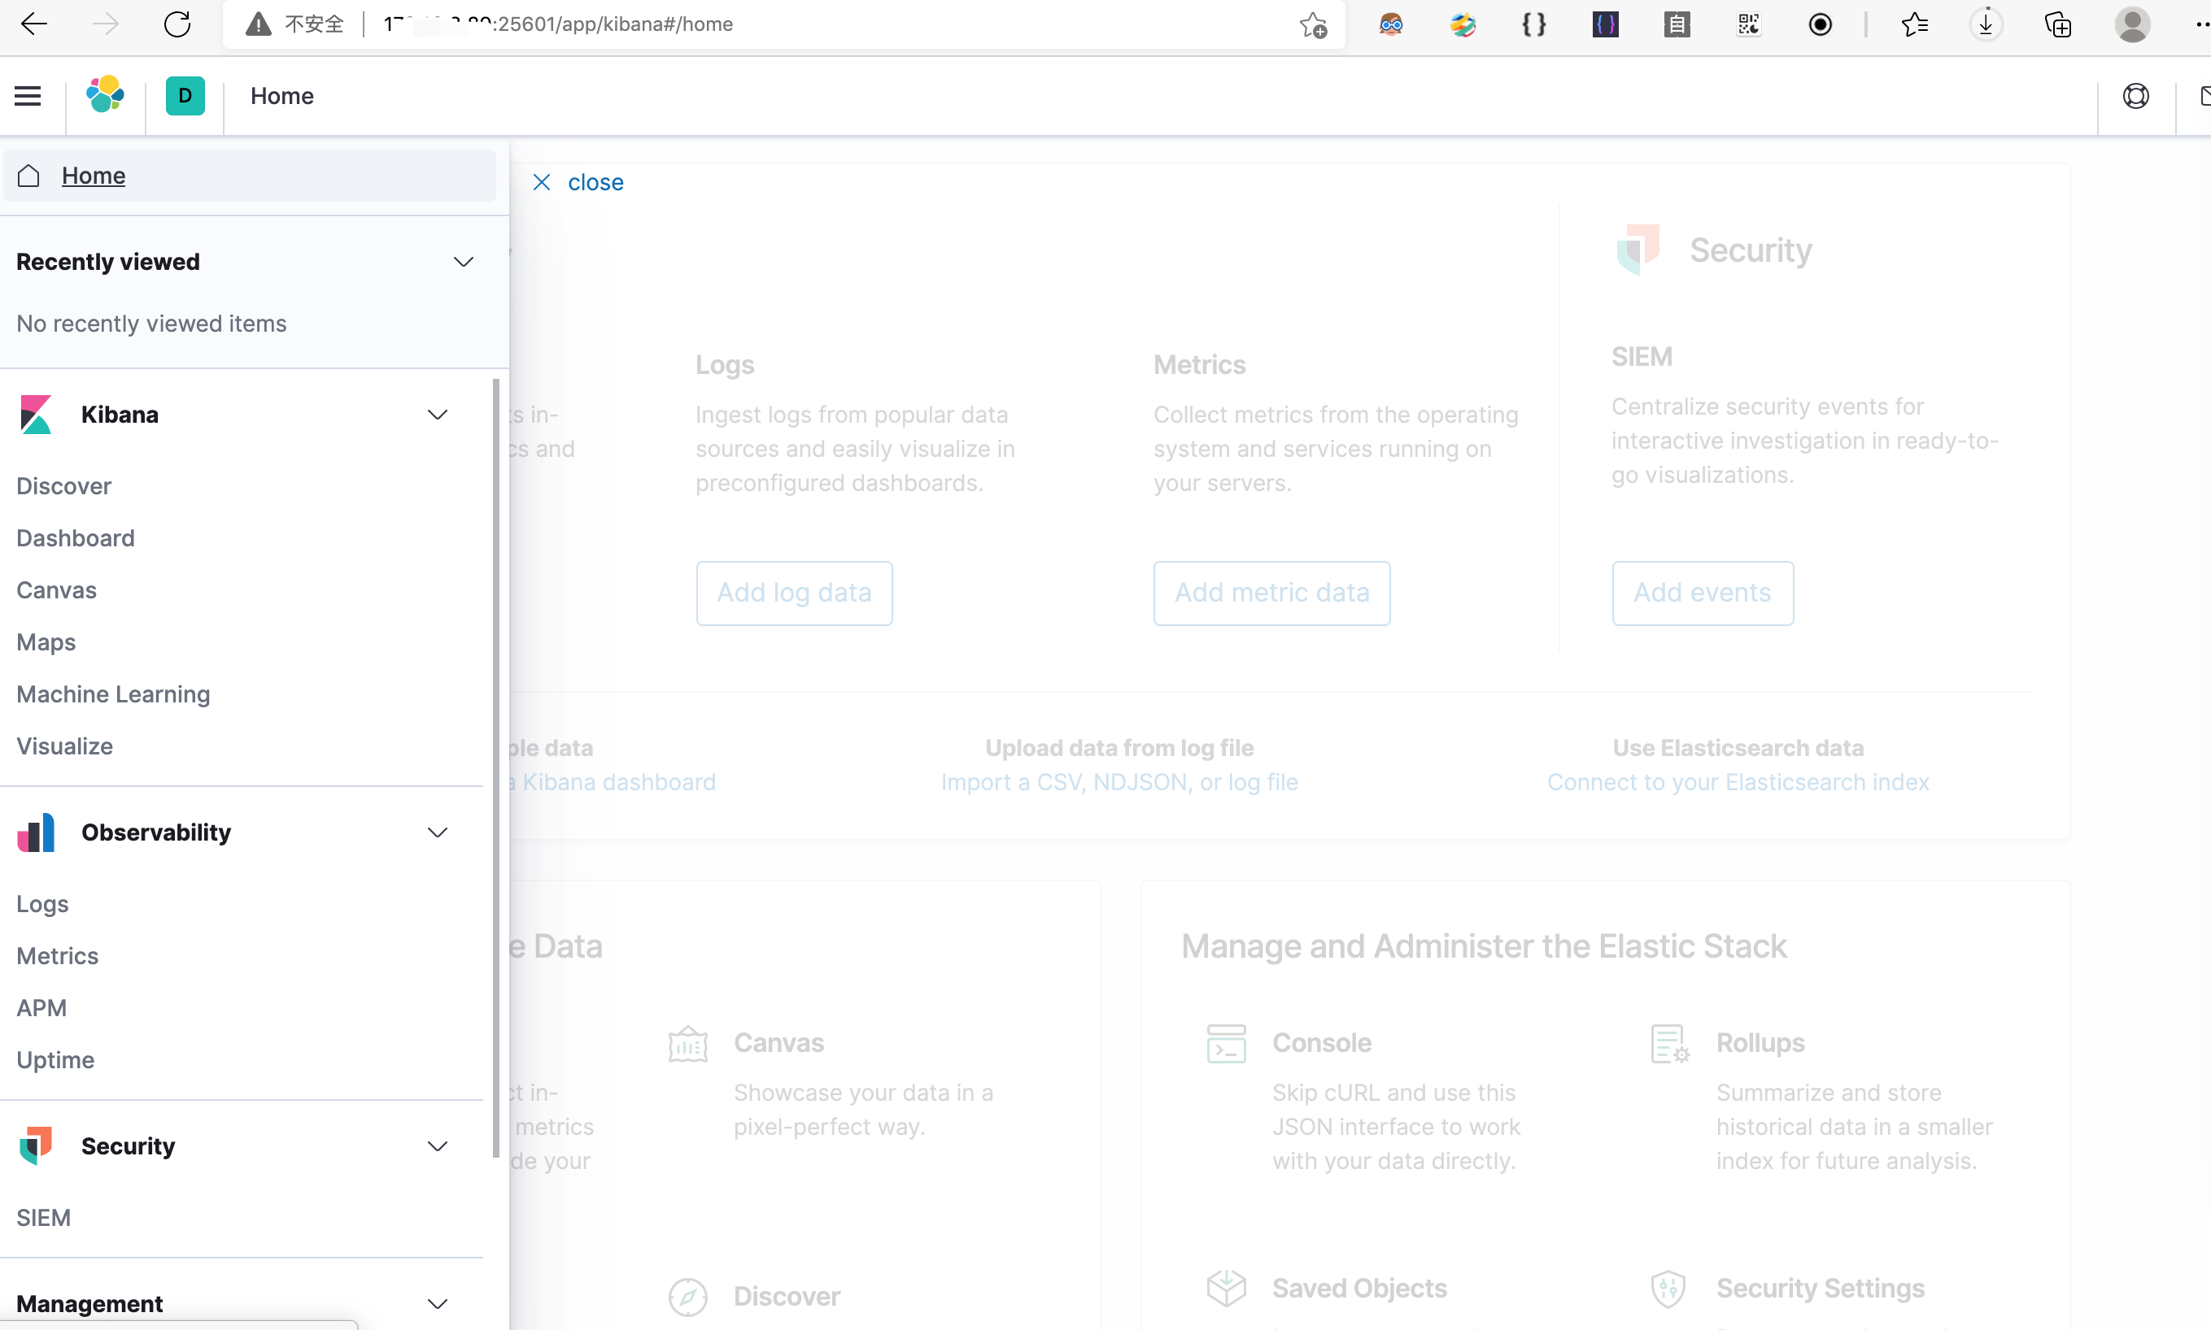Image resolution: width=2211 pixels, height=1330 pixels.
Task: Click the hamburger navigation menu icon
Action: [28, 96]
